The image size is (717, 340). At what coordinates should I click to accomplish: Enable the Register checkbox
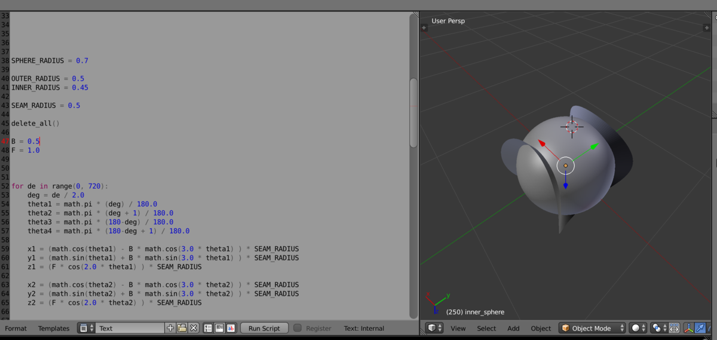point(298,328)
